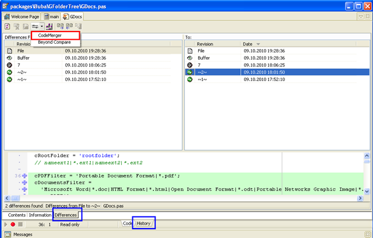
Task: Click the editor tab list dropdown icon
Action: 361,16
